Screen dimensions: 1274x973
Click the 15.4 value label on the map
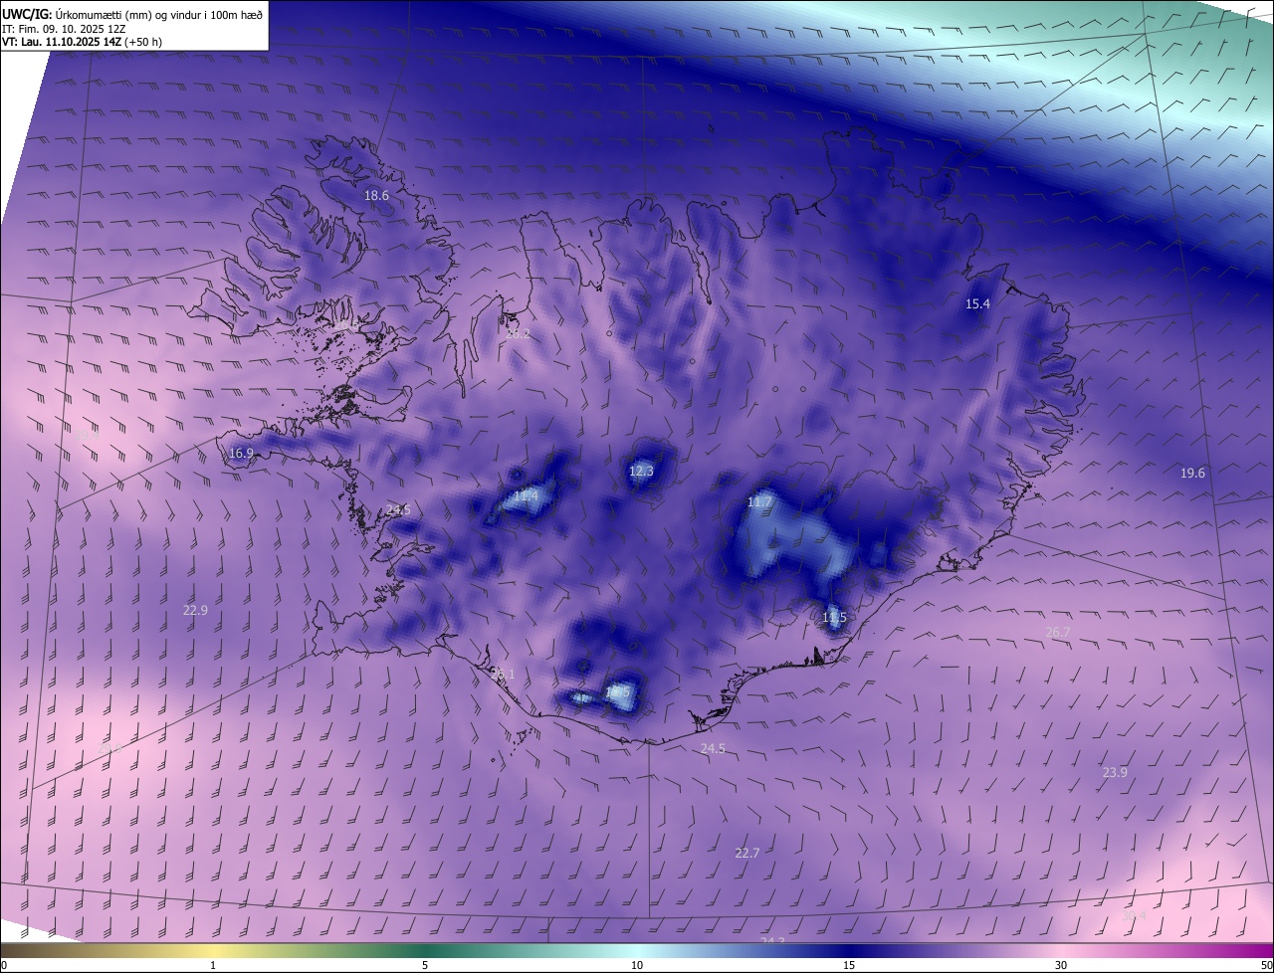(x=978, y=303)
